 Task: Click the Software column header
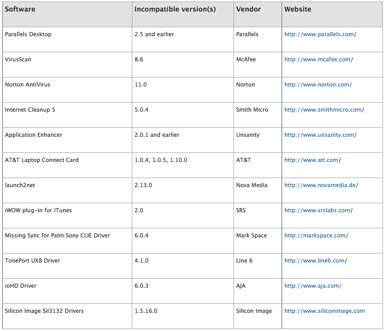point(20,9)
